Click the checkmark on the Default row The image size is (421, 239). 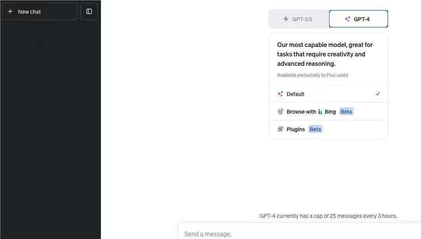pyautogui.click(x=378, y=94)
